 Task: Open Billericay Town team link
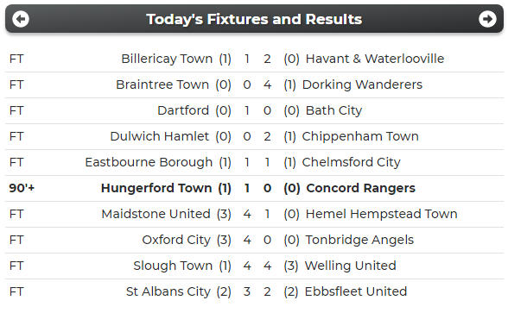[x=167, y=59]
